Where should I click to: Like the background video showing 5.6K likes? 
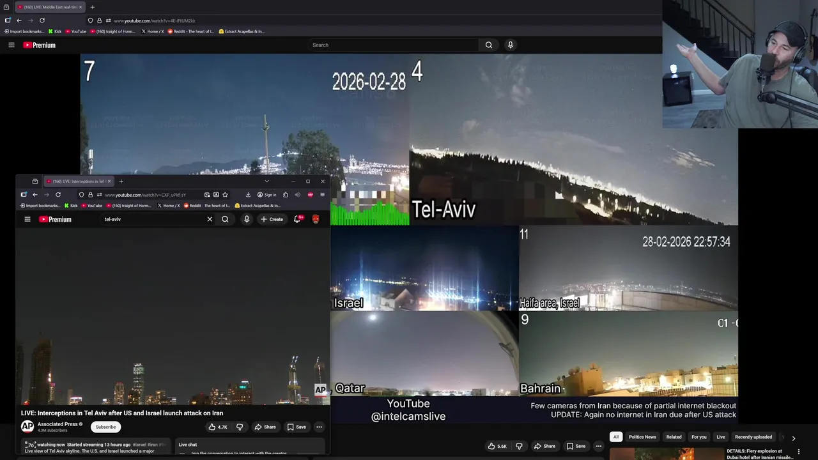[x=497, y=446]
